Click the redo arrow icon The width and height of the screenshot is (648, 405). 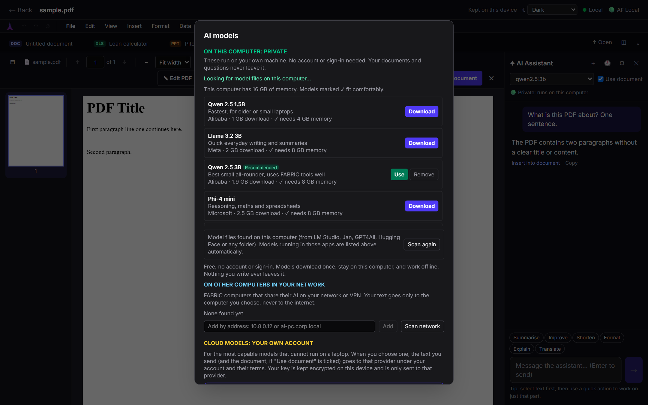[36, 26]
